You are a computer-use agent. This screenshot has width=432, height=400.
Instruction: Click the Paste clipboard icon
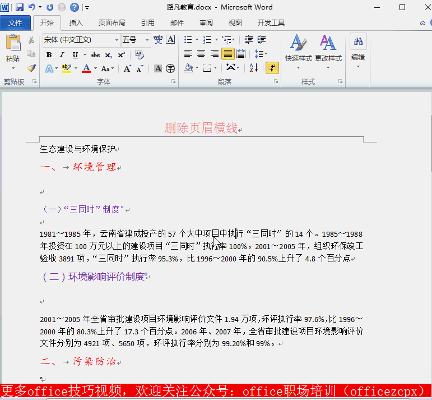13,43
